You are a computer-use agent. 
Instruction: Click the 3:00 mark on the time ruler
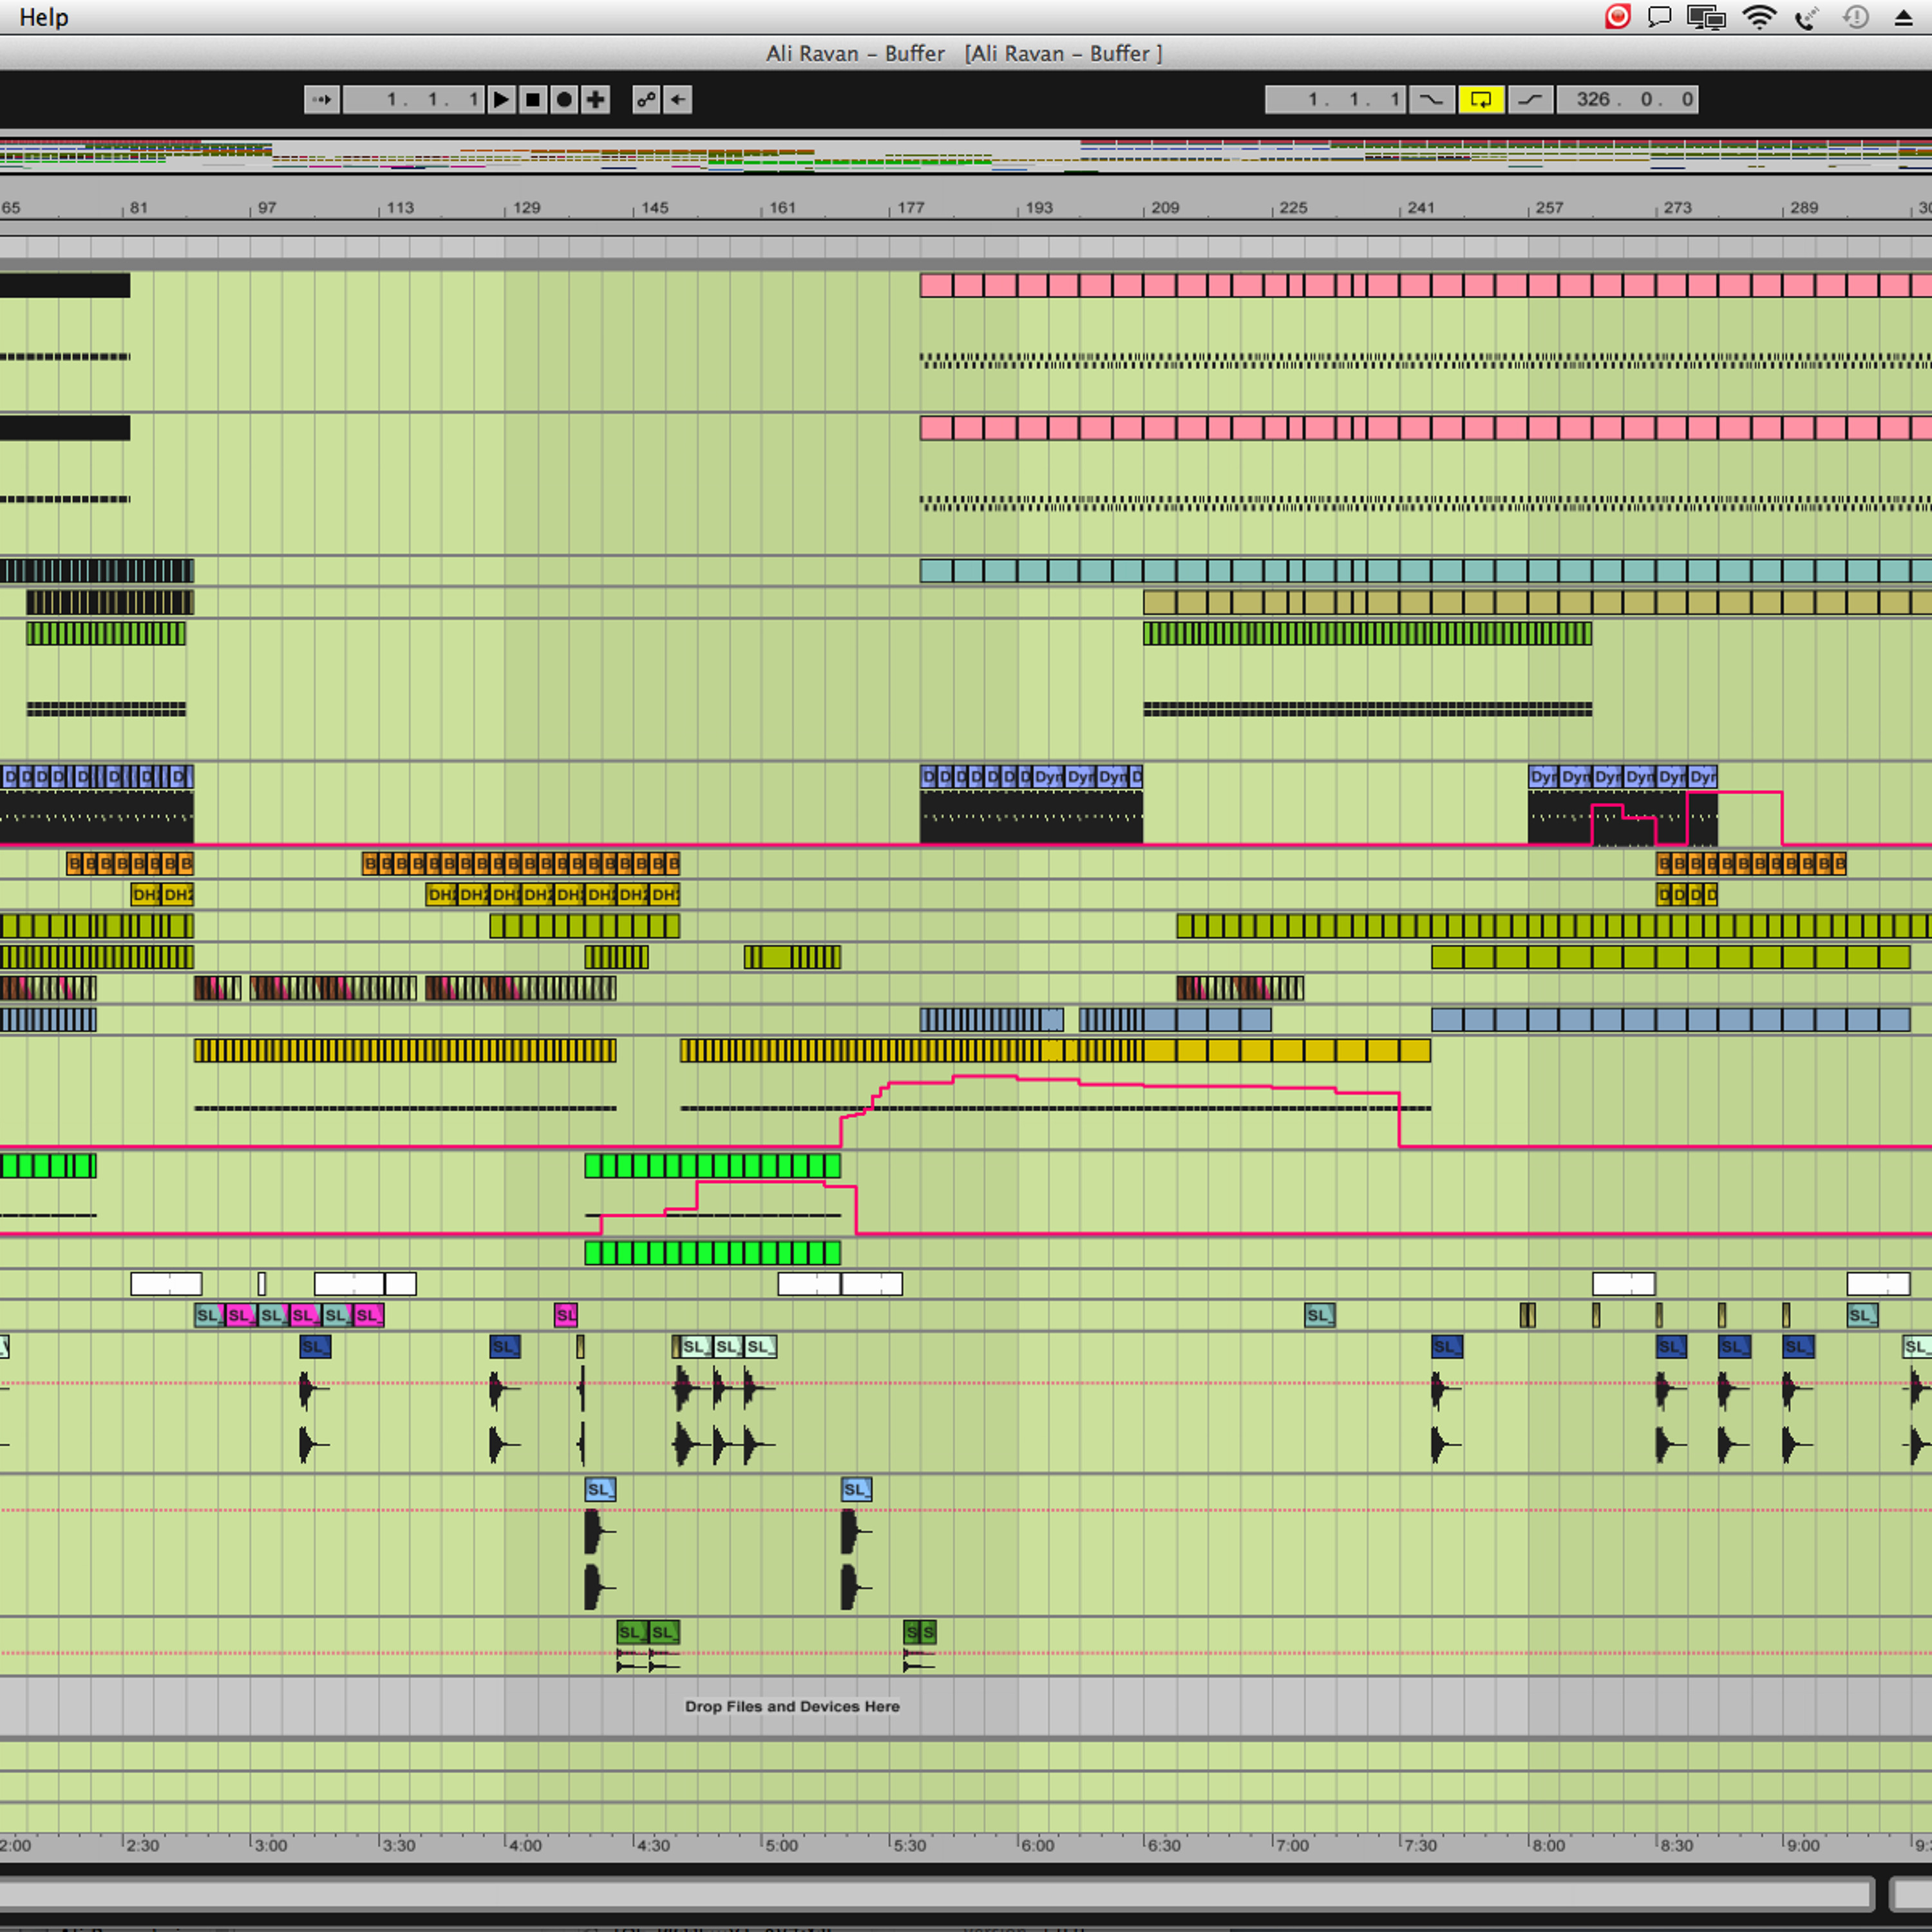tap(270, 1845)
